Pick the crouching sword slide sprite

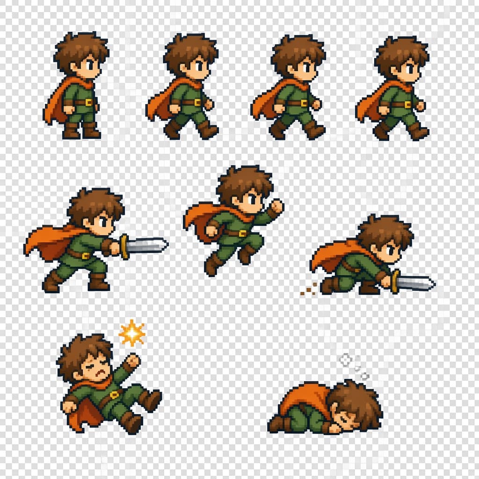[373, 254]
